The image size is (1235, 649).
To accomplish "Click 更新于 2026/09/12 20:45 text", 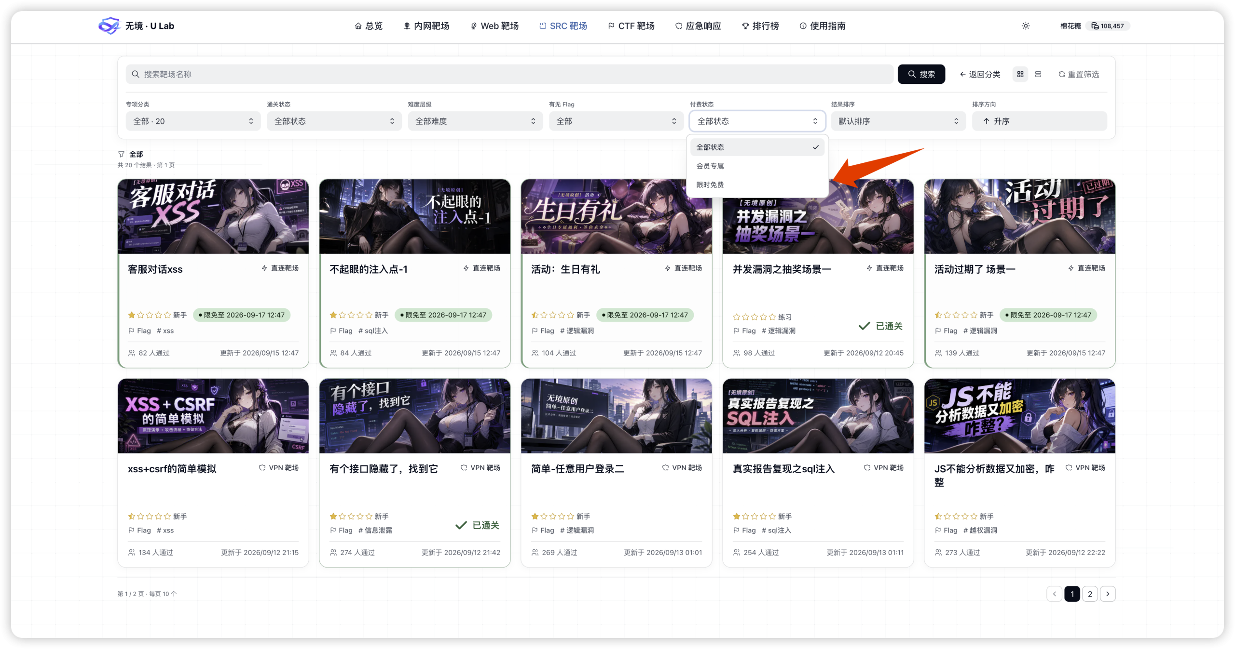I will [x=863, y=353].
